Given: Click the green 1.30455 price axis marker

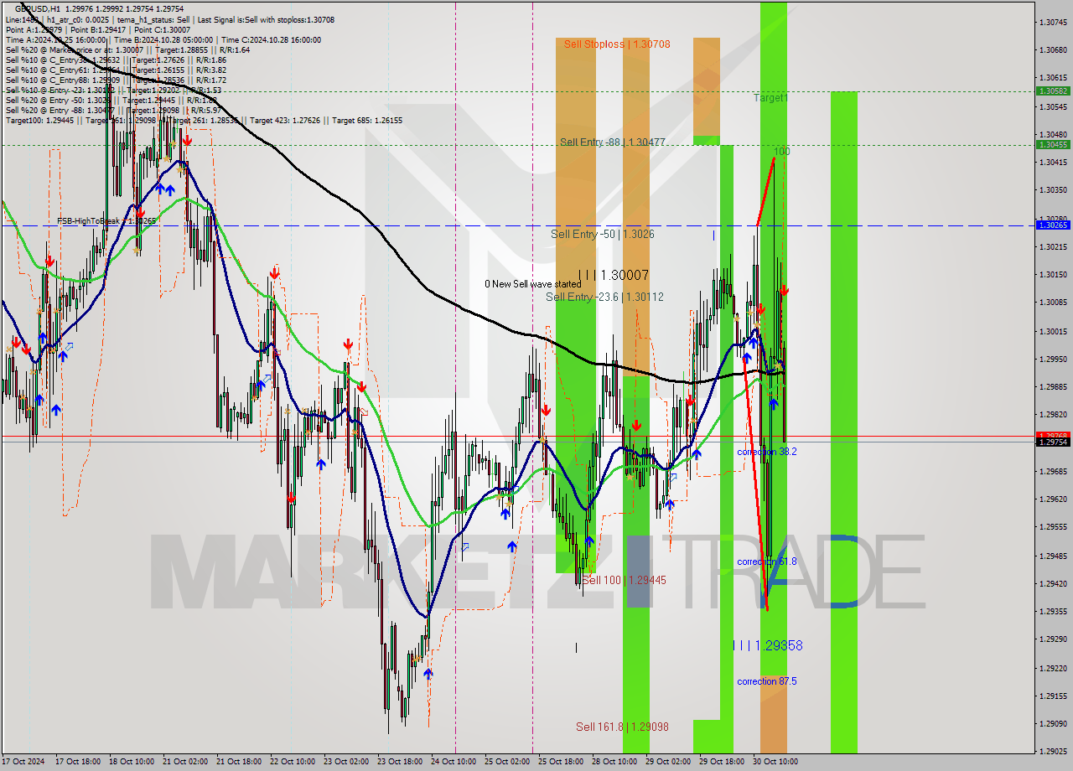Looking at the screenshot, I should coord(1053,144).
